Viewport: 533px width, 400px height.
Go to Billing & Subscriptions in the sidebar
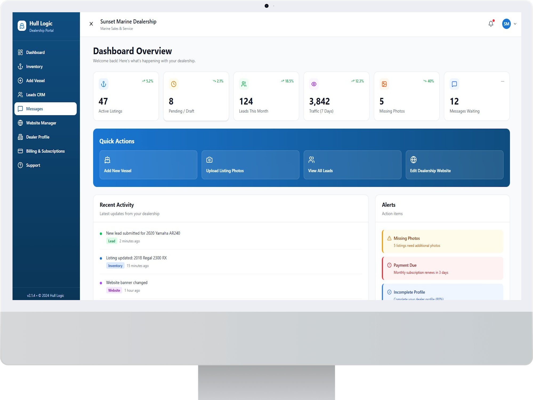(x=45, y=151)
